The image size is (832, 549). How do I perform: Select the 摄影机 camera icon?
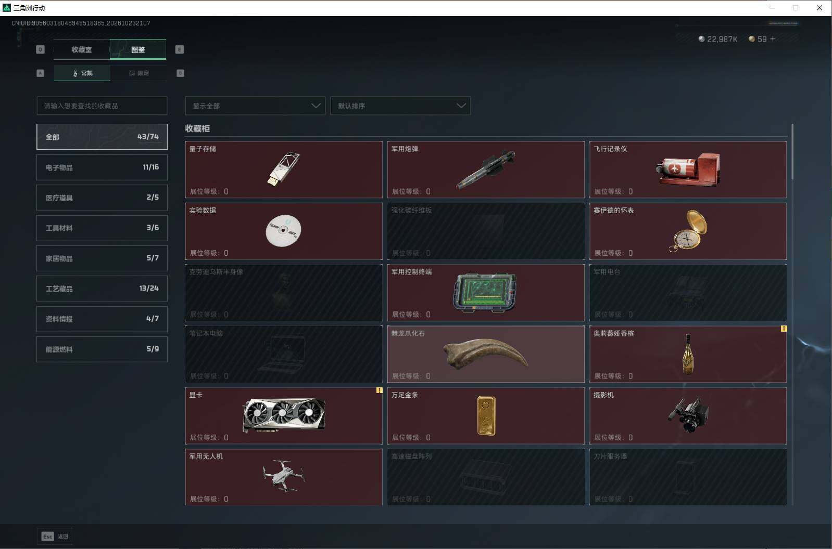click(688, 415)
